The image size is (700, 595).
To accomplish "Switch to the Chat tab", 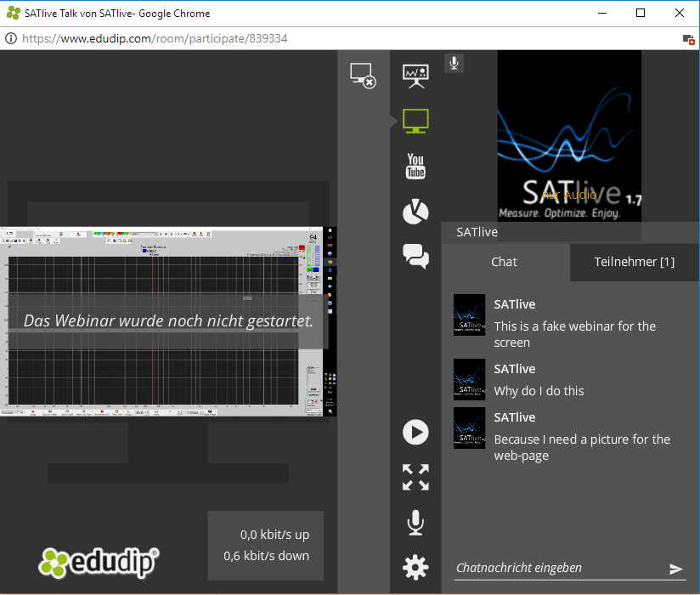I will click(x=504, y=262).
